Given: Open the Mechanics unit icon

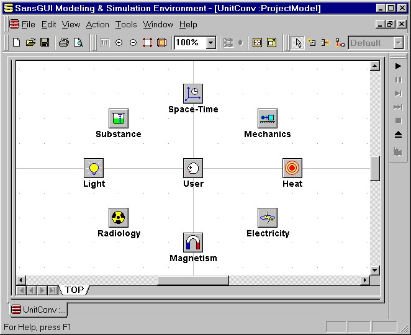Looking at the screenshot, I should pyautogui.click(x=268, y=118).
